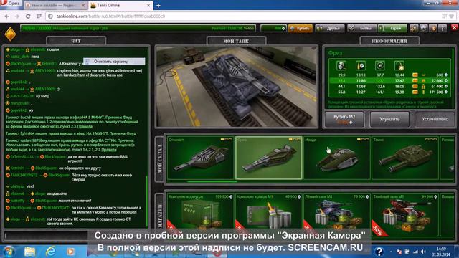Open the Opera speed dial grid icon

pyautogui.click(x=39, y=16)
